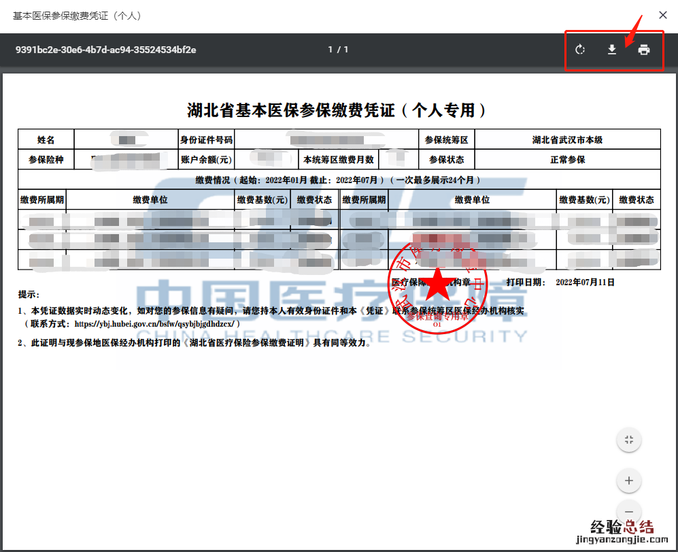Click the 账户余额(元) label cell

pos(206,159)
